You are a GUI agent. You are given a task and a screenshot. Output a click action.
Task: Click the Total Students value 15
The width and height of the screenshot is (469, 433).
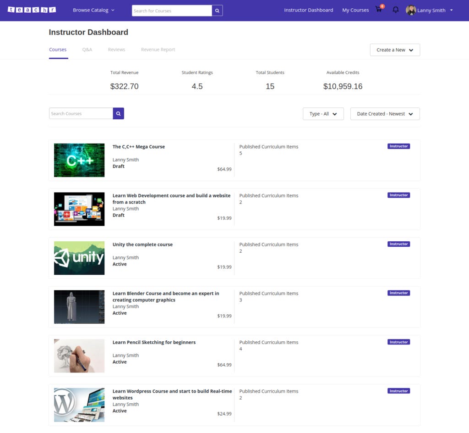pos(270,86)
